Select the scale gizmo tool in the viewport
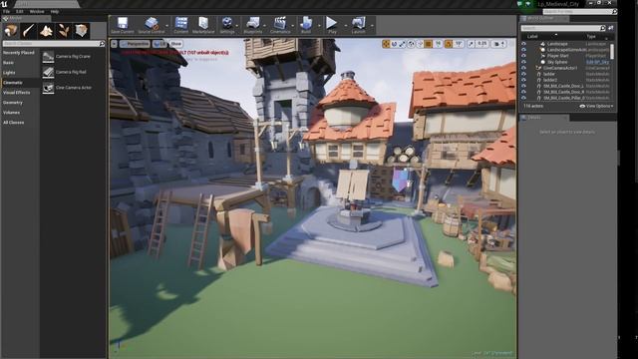638x359 pixels. (x=402, y=44)
